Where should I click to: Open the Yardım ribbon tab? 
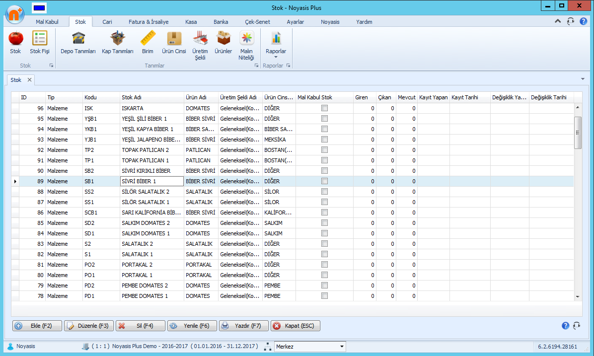click(x=364, y=21)
